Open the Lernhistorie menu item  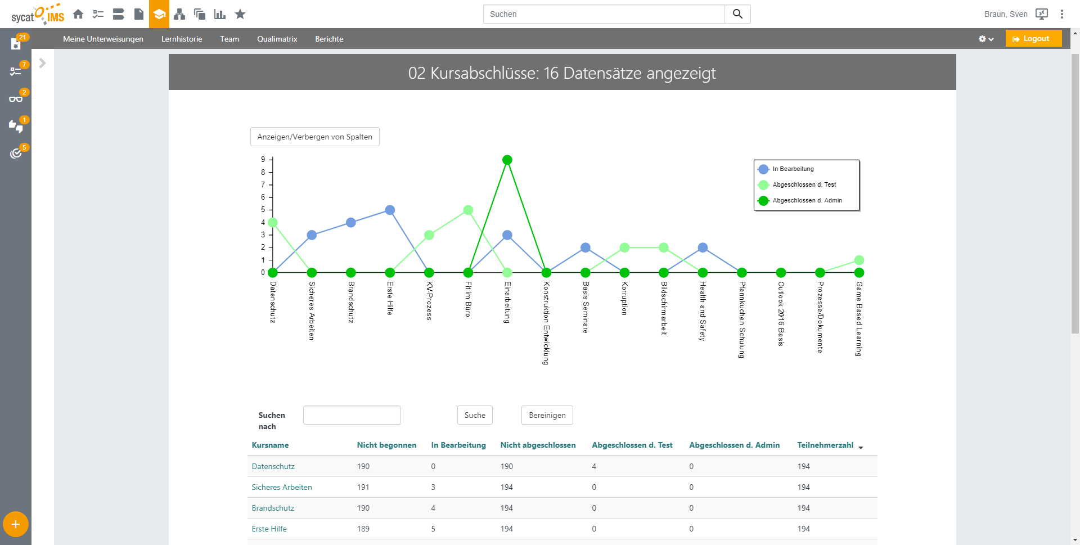181,39
